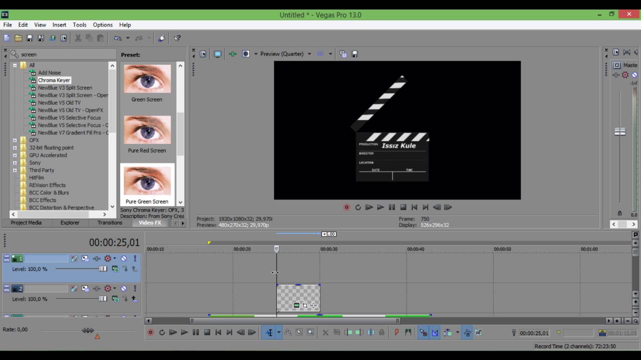Select the Zoom edit tool on the timeline toolbar
This screenshot has height=360, width=641.
tap(310, 332)
